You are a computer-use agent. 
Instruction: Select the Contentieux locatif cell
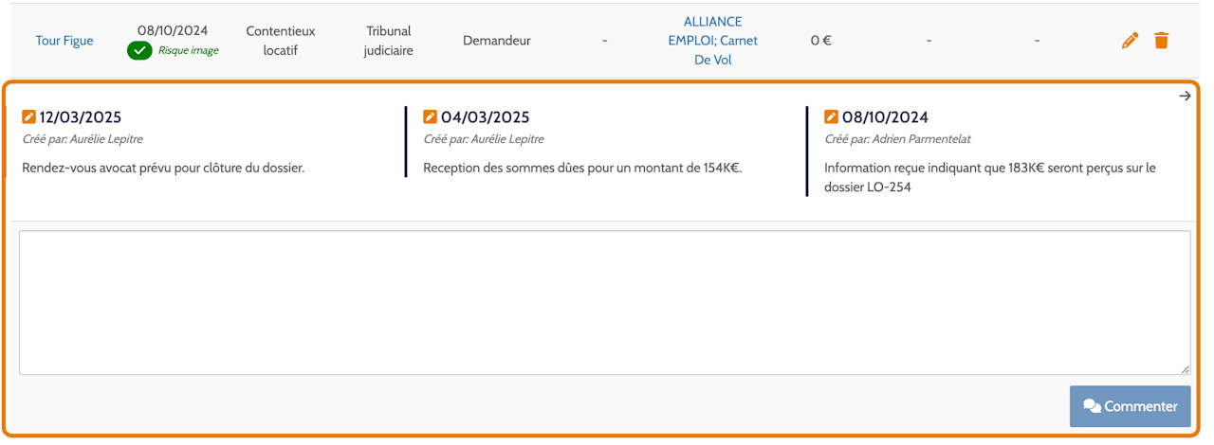pos(280,41)
